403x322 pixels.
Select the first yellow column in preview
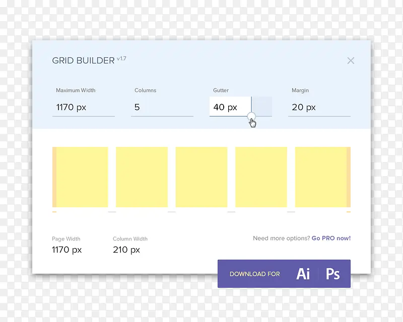(82, 177)
